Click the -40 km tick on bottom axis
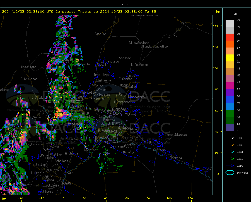 20,198
